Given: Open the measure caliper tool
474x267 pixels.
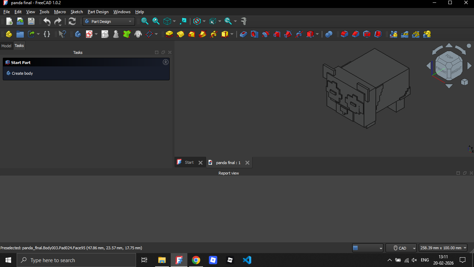Looking at the screenshot, I should pos(244,21).
